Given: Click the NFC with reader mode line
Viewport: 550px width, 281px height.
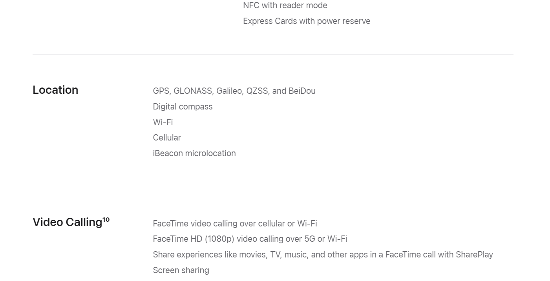Looking at the screenshot, I should (285, 5).
